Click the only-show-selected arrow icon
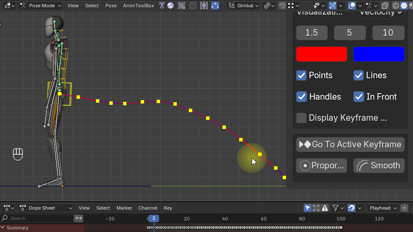The height and width of the screenshot is (232, 413). 308,208
